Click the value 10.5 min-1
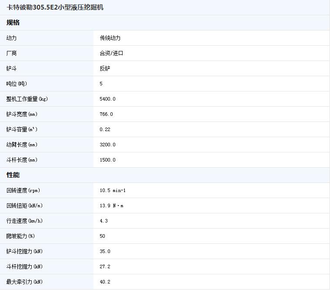The height and width of the screenshot is (290, 330). [113, 190]
